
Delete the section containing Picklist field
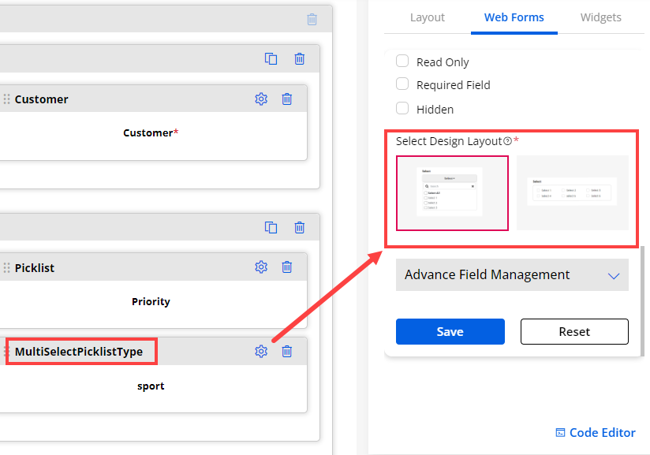coord(300,227)
